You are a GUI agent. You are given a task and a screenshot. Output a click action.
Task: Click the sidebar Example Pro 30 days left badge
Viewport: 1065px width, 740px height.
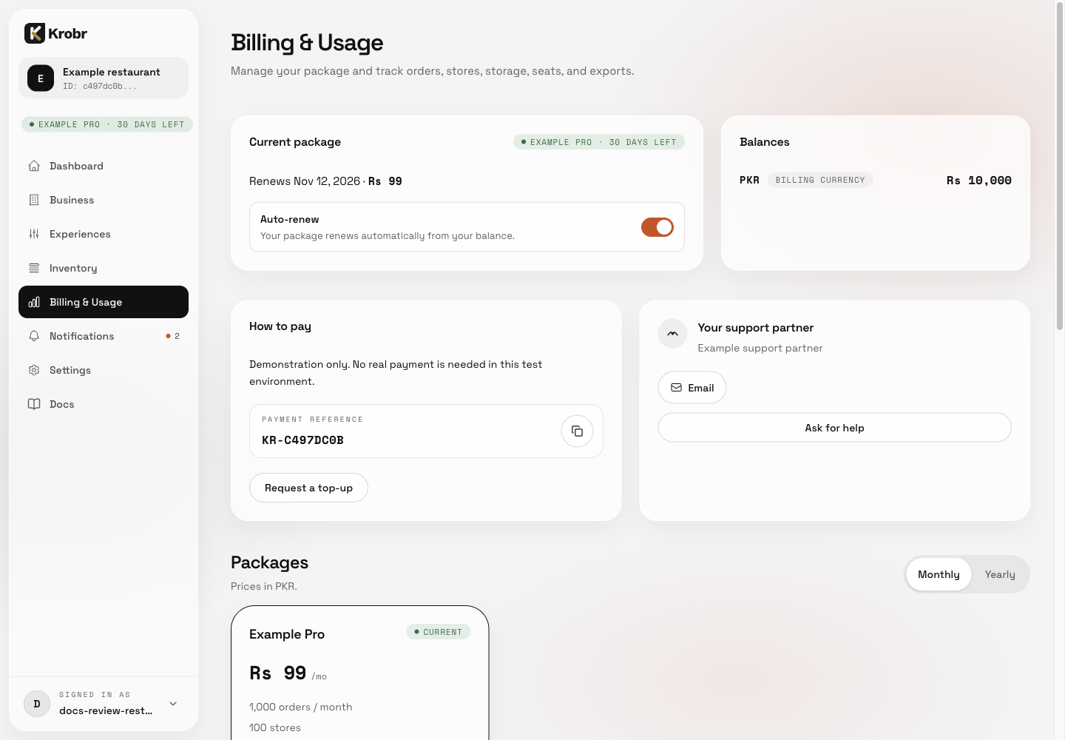107,124
